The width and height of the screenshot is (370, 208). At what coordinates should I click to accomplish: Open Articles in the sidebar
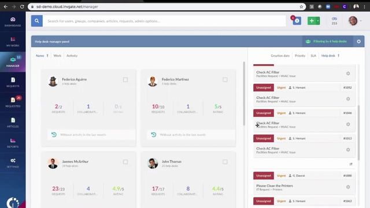(x=13, y=122)
